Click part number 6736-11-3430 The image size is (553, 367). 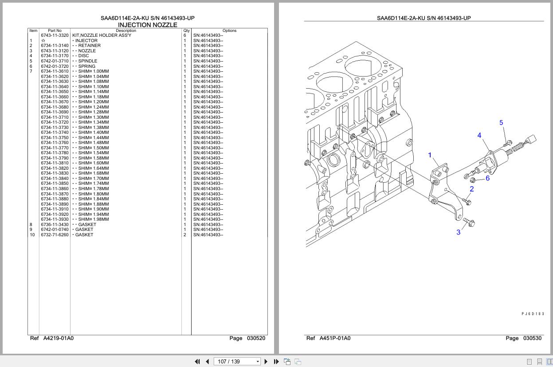pyautogui.click(x=55, y=225)
